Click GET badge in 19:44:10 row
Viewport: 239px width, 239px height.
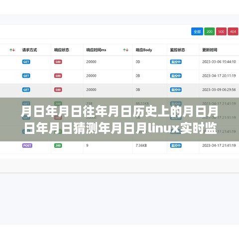point(26,62)
